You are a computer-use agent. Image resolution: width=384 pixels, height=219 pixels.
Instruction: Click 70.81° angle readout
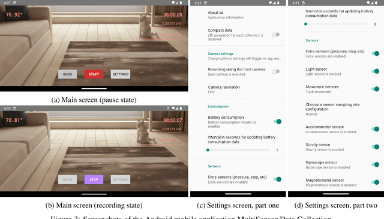click(x=14, y=120)
